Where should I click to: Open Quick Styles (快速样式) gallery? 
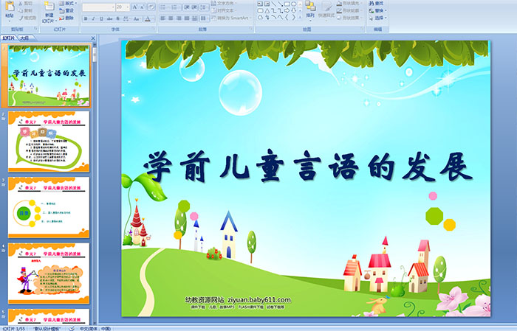(326, 10)
